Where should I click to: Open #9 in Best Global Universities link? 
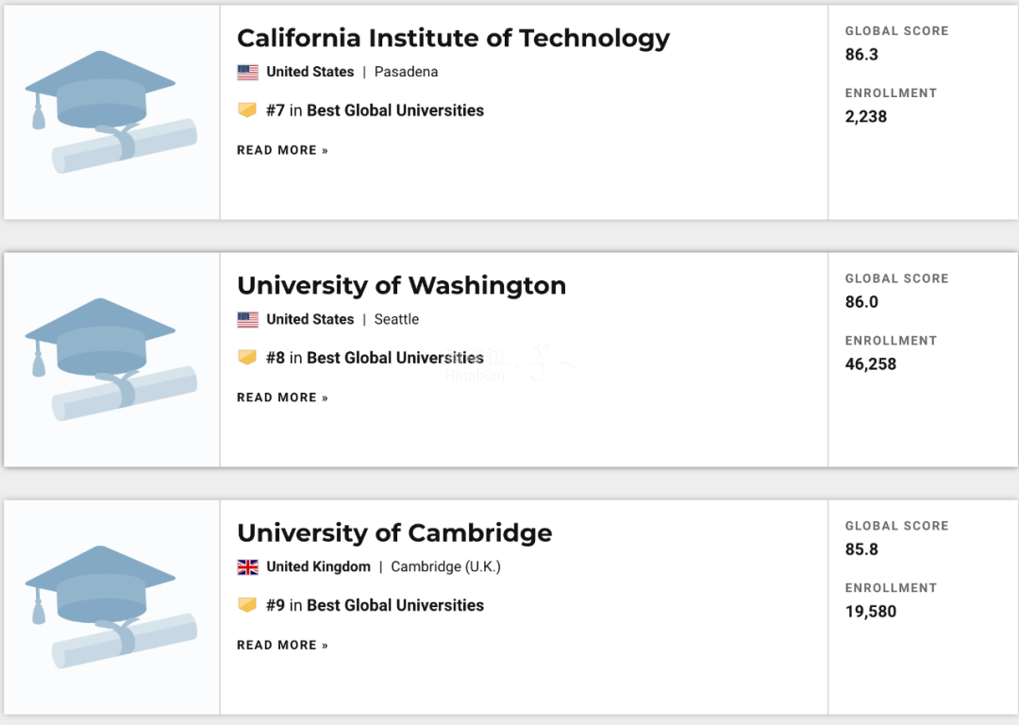[375, 605]
